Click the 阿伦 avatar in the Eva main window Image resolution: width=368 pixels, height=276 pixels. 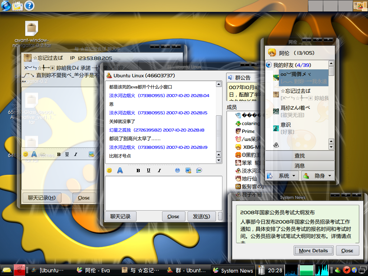click(x=272, y=52)
